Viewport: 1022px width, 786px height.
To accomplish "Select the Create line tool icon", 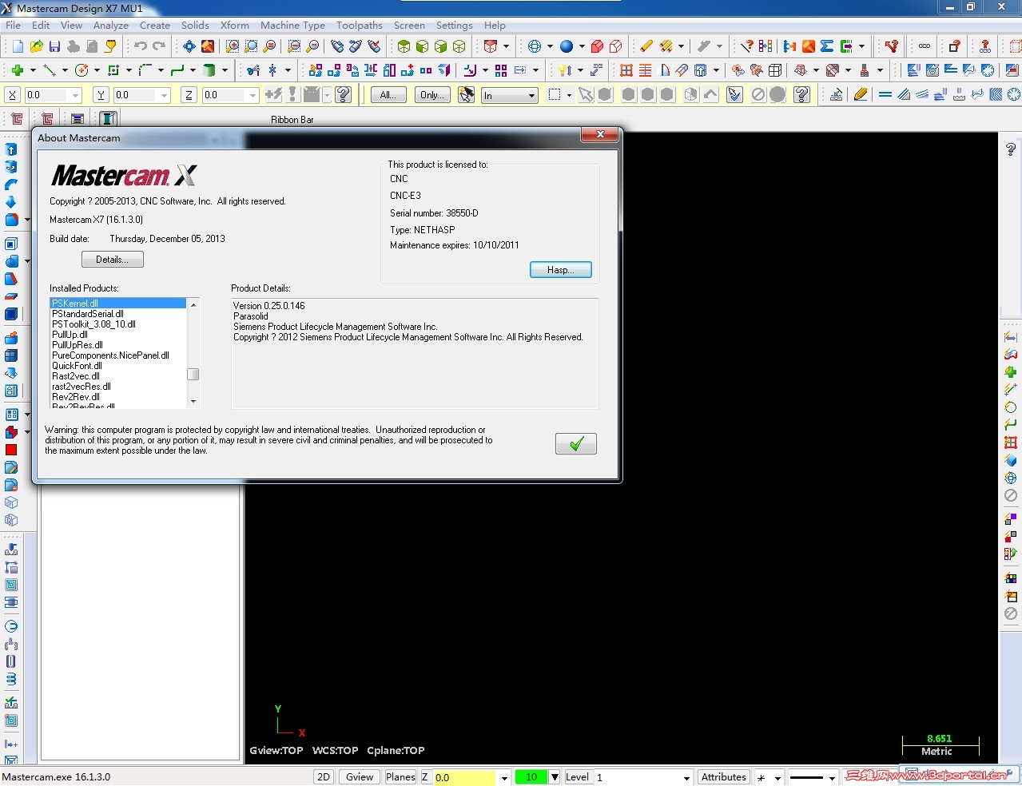I will coord(50,70).
